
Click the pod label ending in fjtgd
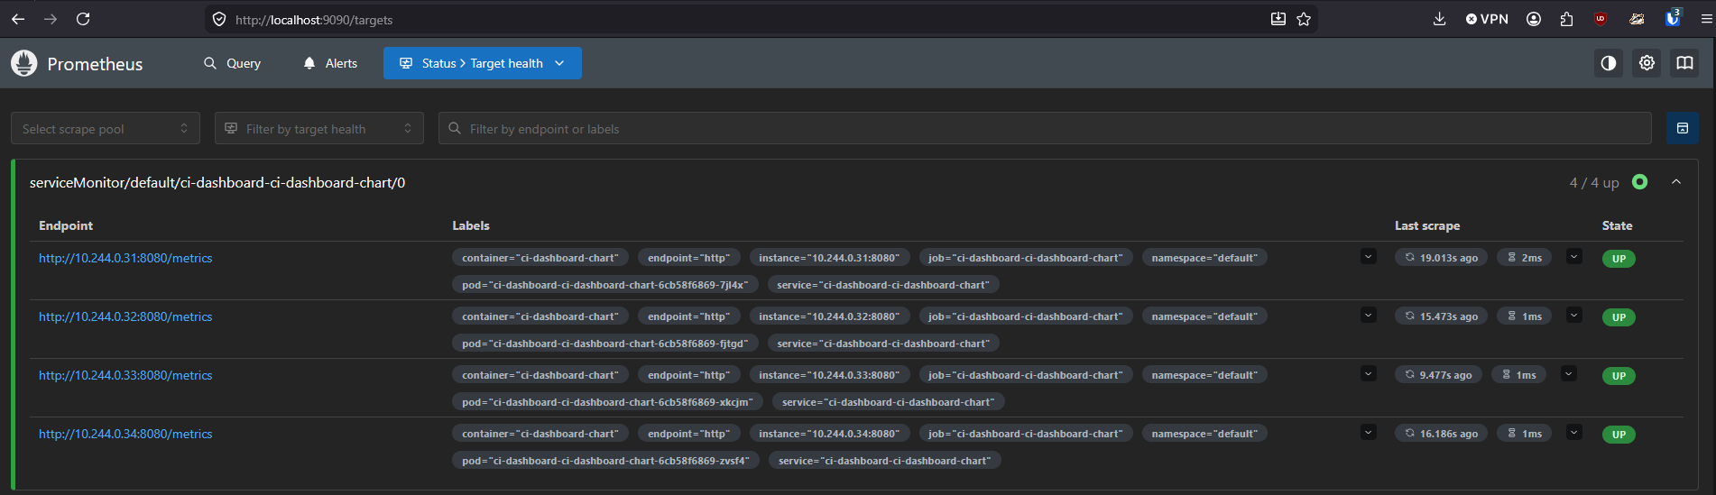click(x=604, y=344)
